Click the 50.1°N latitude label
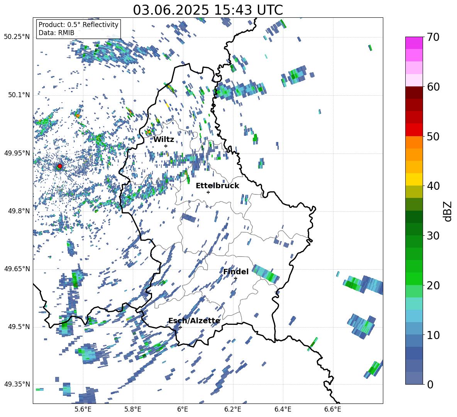Viewport: 457px width, 417px height. (19, 95)
